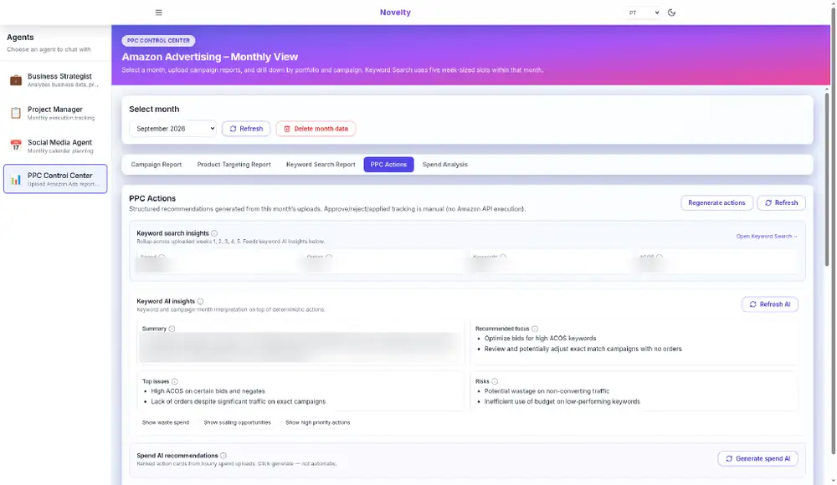Click 'High ACOS on certain bids and negates'

coord(208,391)
